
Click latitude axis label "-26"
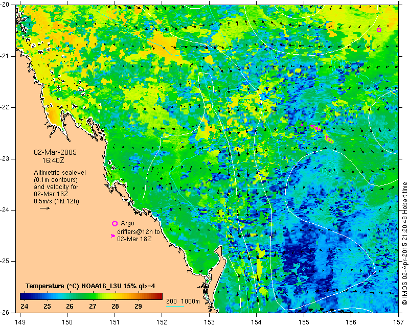point(5,312)
